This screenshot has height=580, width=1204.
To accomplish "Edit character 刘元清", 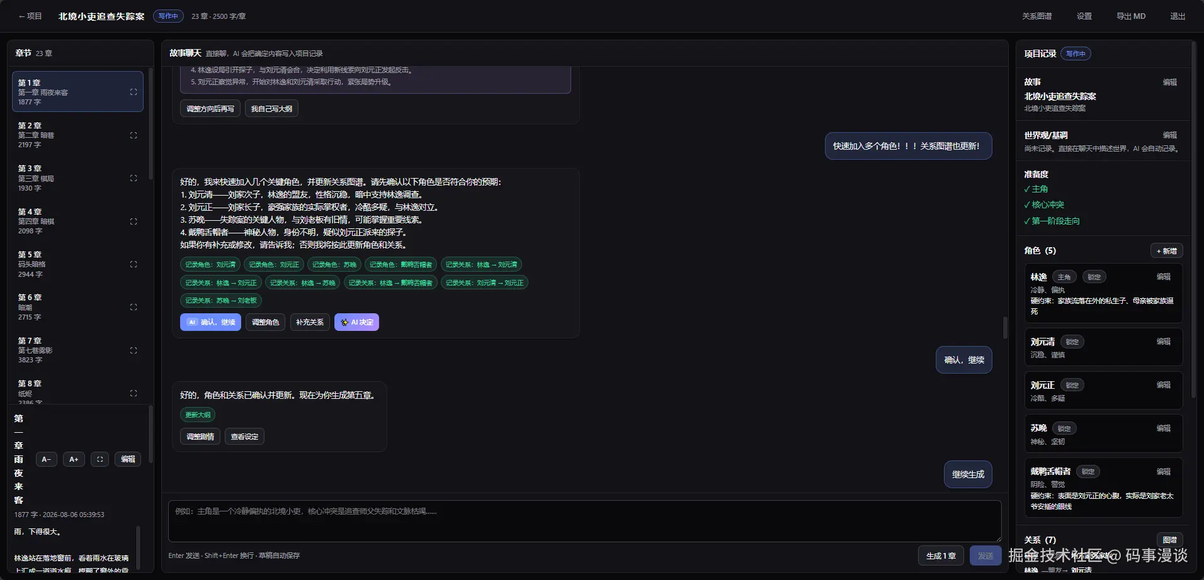I will [x=1163, y=342].
